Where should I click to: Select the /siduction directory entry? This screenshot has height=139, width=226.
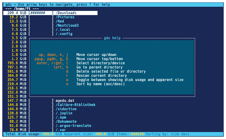[x=66, y=109]
